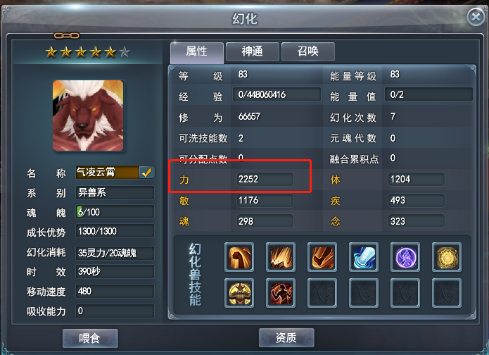Screen dimensions: 489x355
Task: Click the 力 value field showing 2252
Action: point(265,179)
